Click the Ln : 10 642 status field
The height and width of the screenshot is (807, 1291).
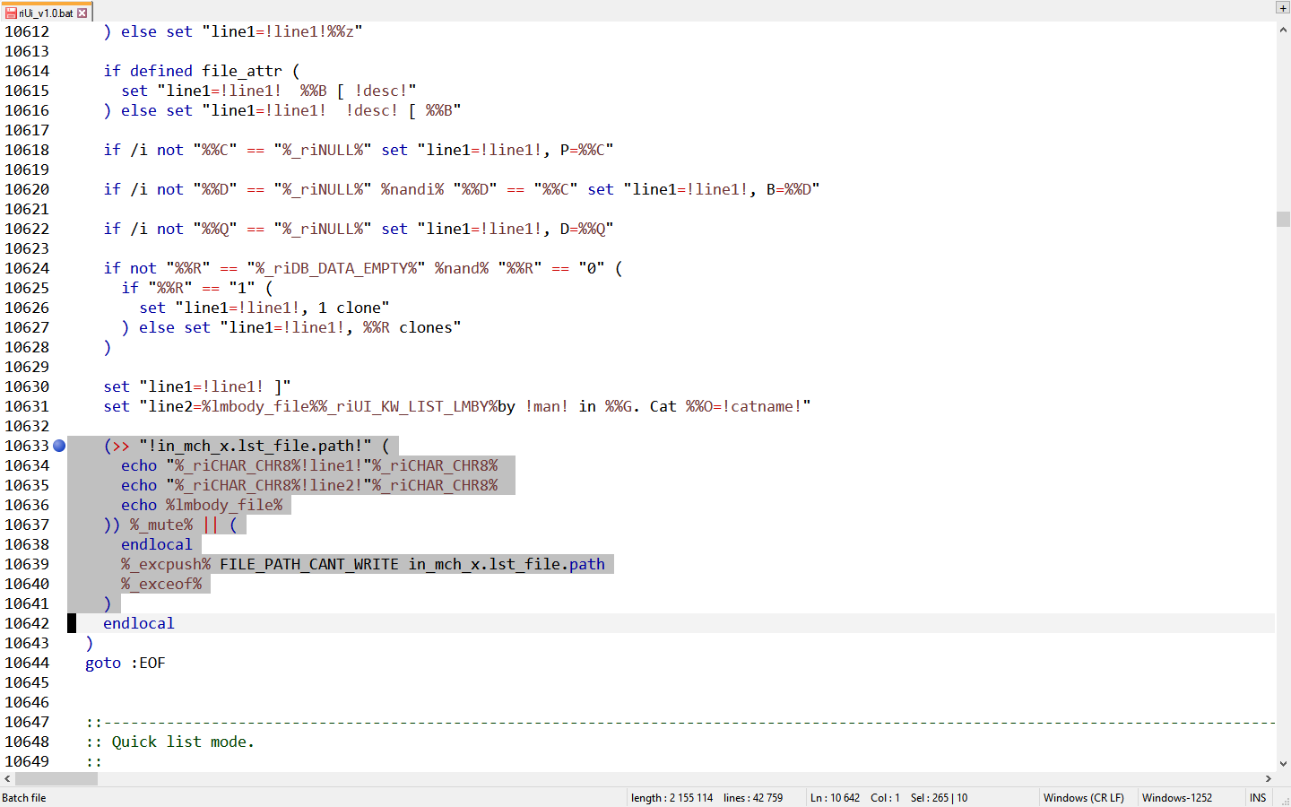pyautogui.click(x=835, y=797)
